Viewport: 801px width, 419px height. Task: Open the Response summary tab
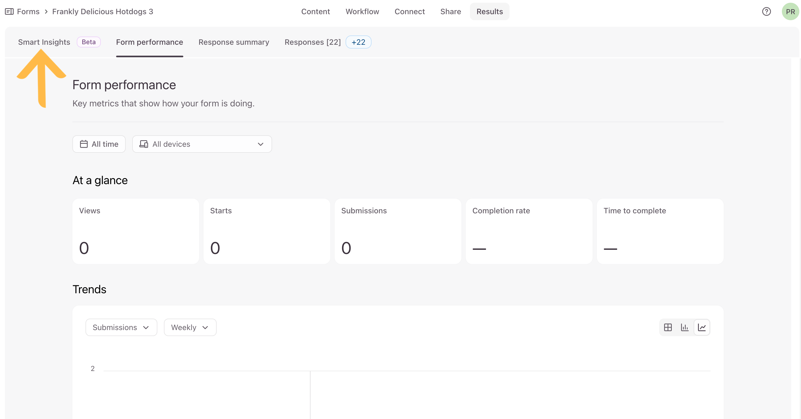click(234, 42)
